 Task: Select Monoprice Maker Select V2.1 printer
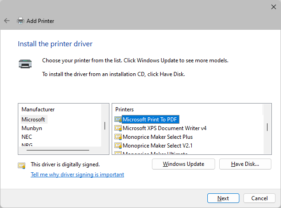pyautogui.click(x=157, y=146)
